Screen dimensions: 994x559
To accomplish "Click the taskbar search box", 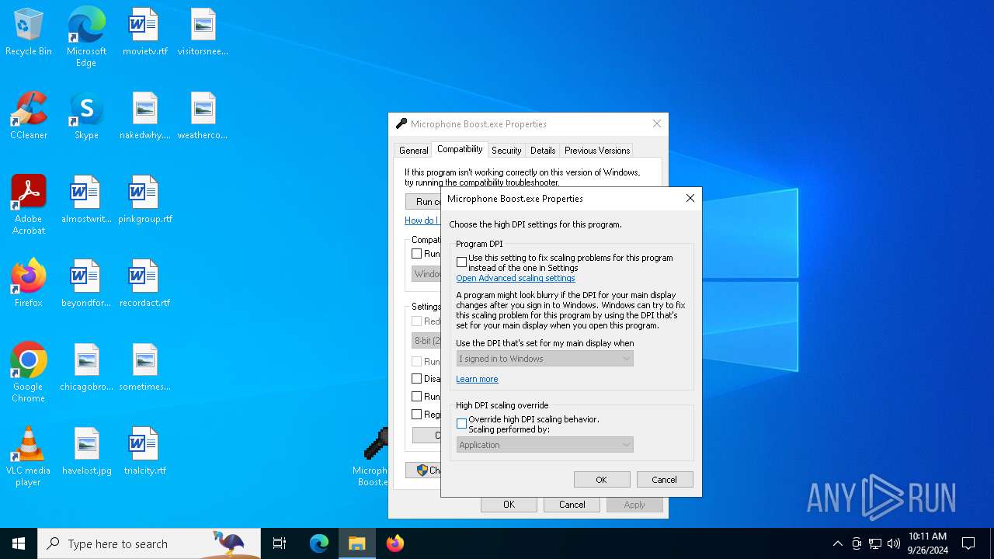I will click(149, 543).
